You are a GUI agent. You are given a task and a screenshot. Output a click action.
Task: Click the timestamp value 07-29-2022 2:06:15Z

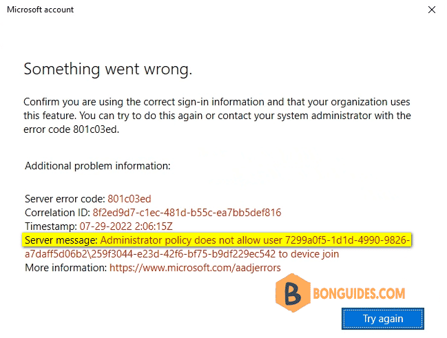126,226
